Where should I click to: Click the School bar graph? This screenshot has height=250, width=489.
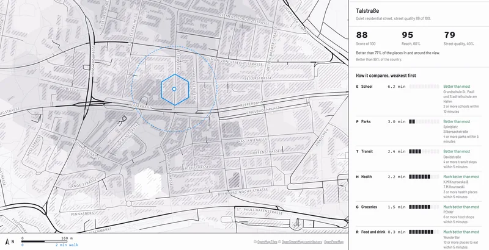[x=424, y=87]
